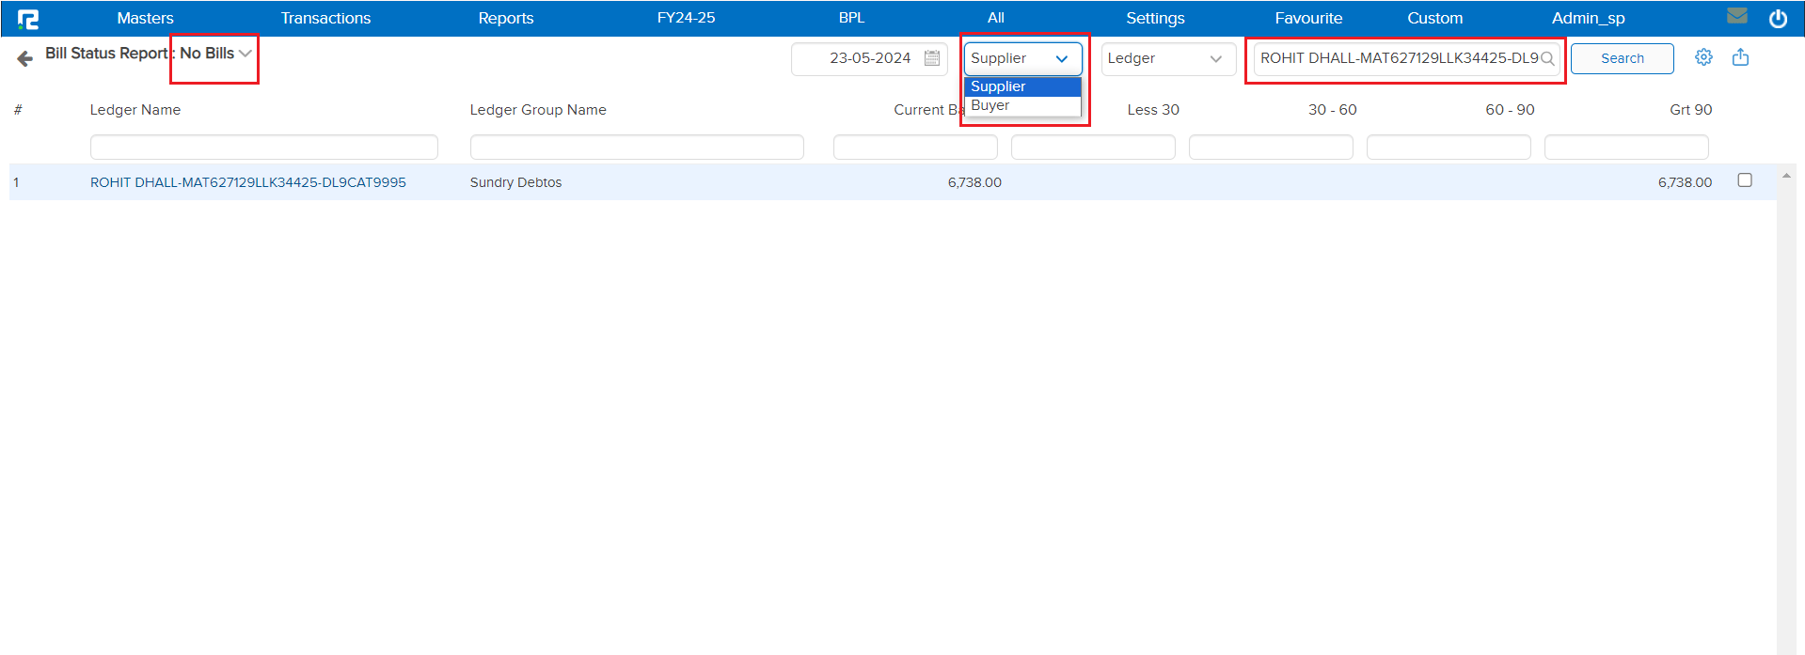Select Buyer from the dropdown list
This screenshot has width=1805, height=655.
(990, 105)
